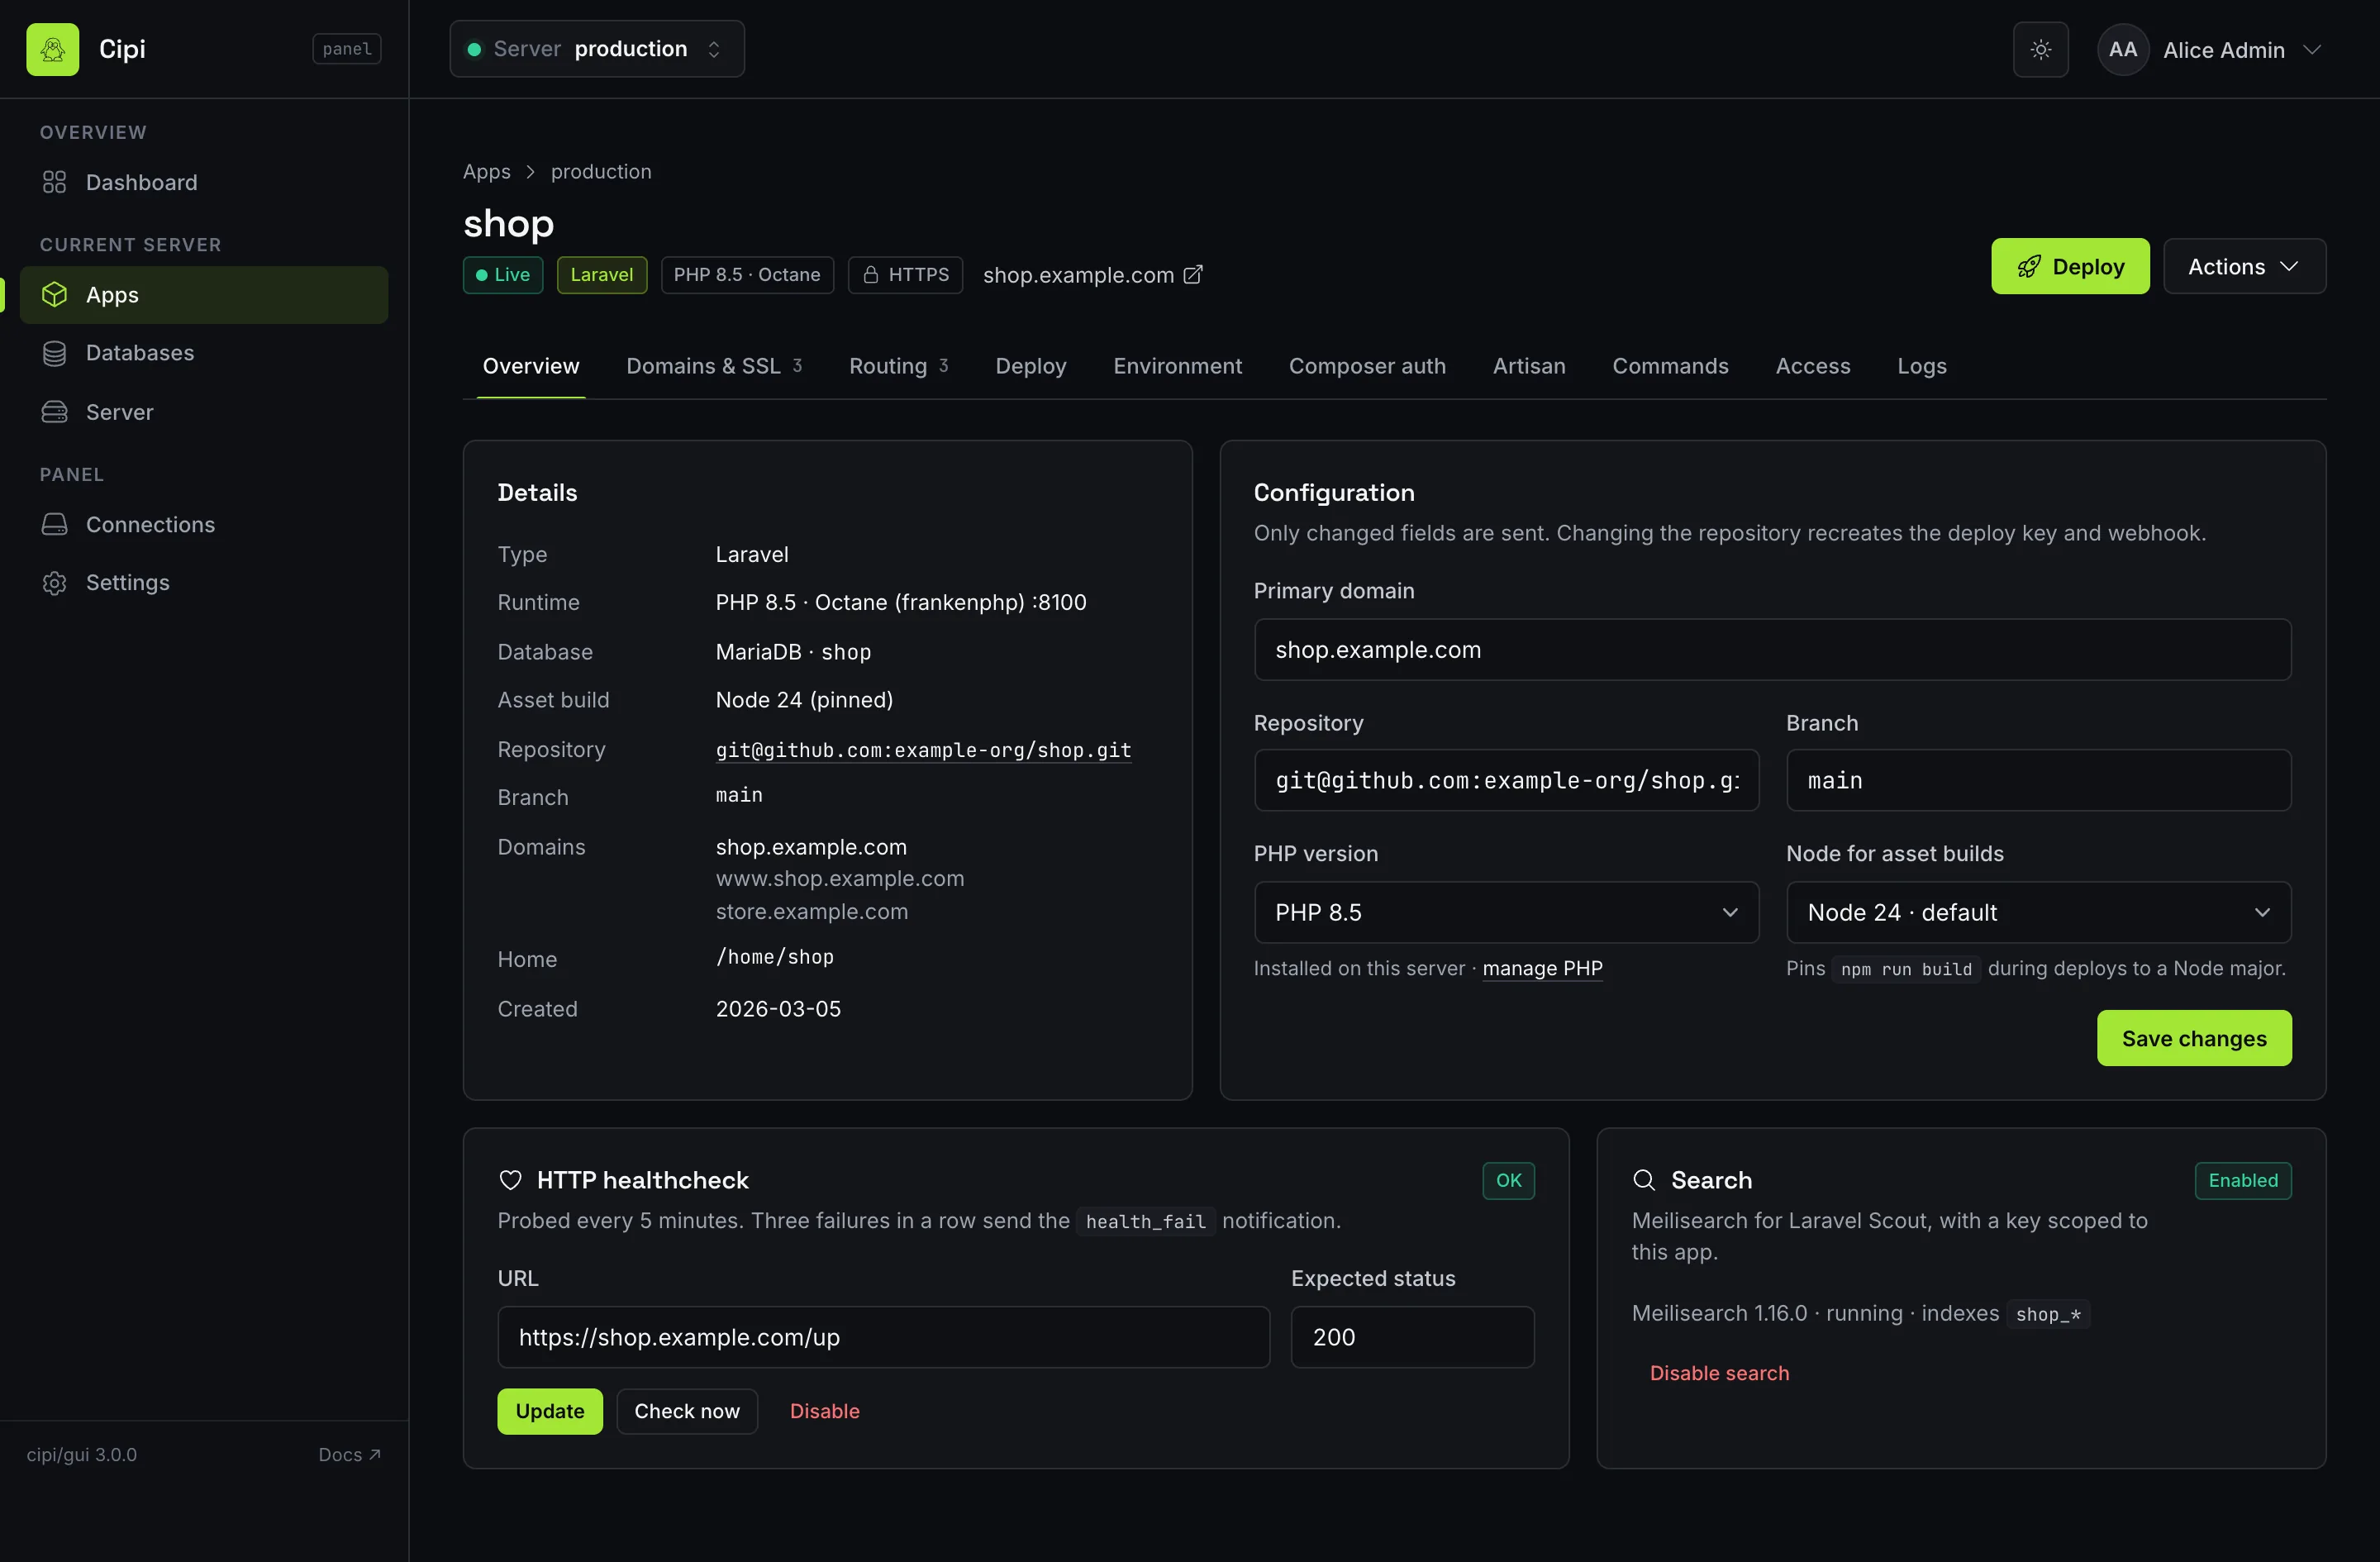The width and height of the screenshot is (2380, 1562).
Task: Open the Logs tab
Action: pos(1921,366)
